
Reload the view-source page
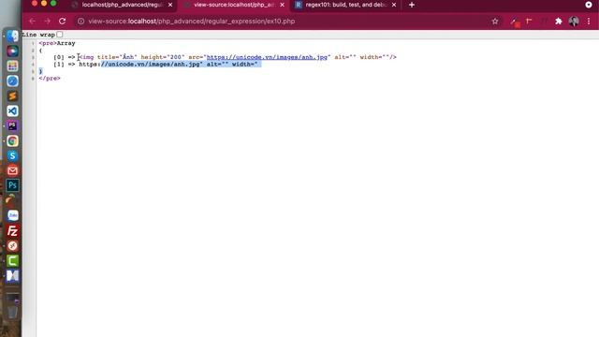click(63, 21)
